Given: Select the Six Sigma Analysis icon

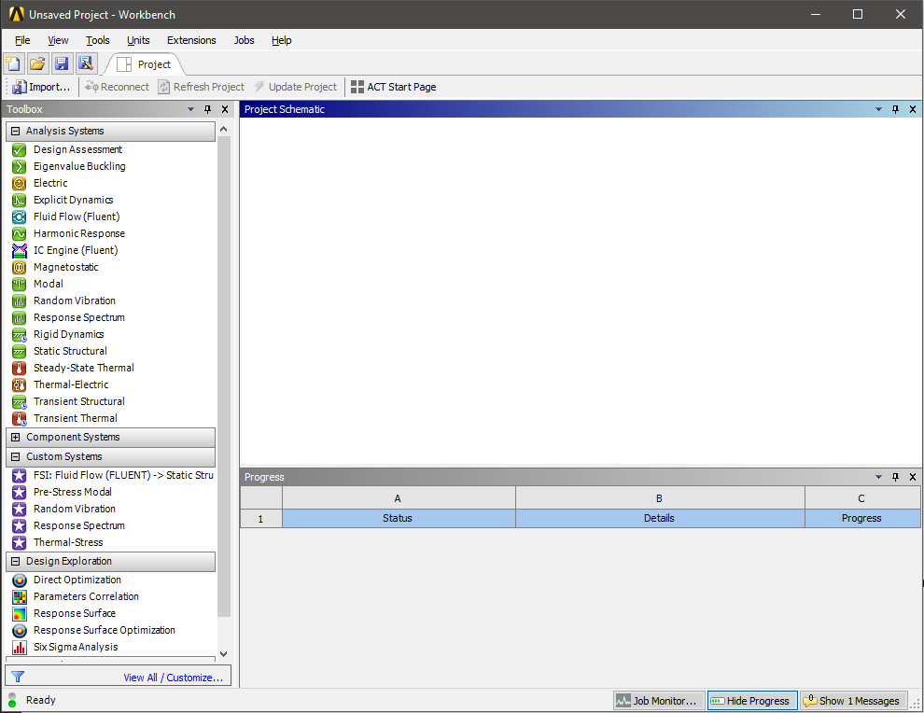Looking at the screenshot, I should pos(20,648).
